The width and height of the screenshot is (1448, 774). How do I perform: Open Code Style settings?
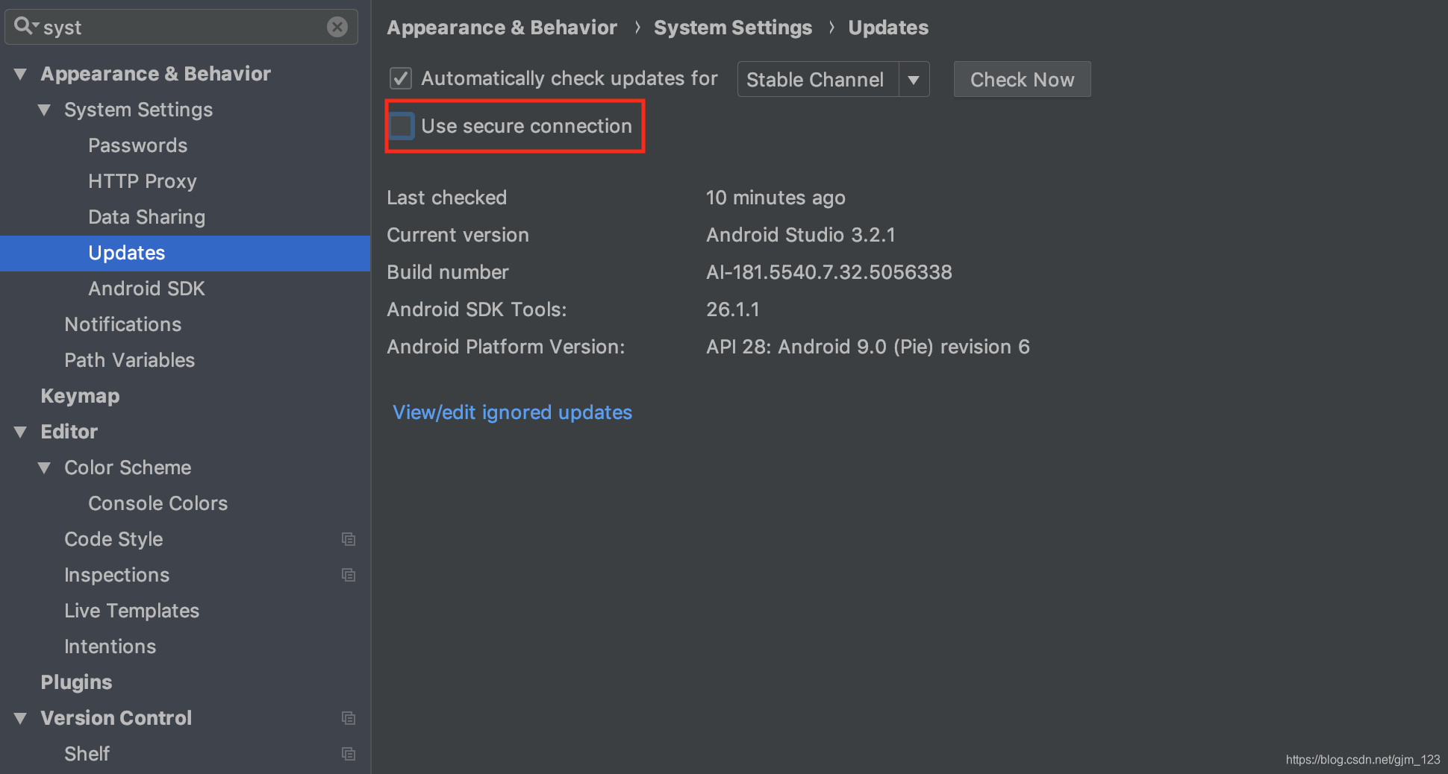coord(113,539)
